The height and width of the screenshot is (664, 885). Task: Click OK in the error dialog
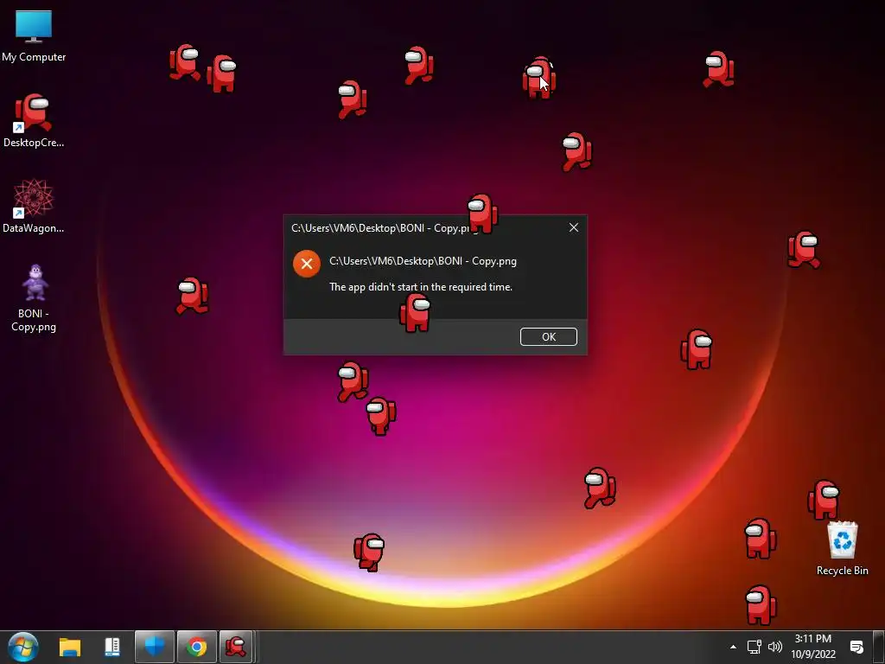[548, 336]
